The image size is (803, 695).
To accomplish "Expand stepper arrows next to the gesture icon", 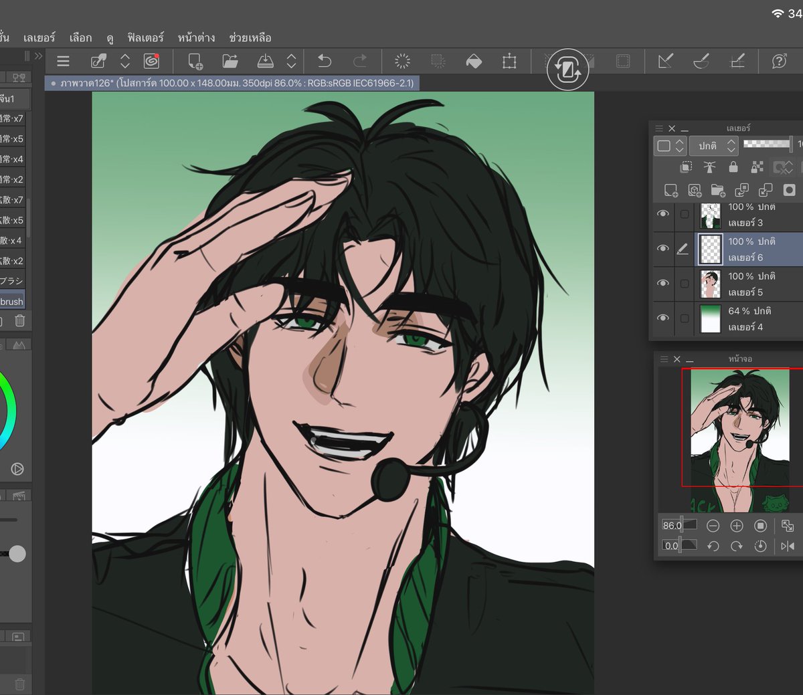I will [125, 62].
